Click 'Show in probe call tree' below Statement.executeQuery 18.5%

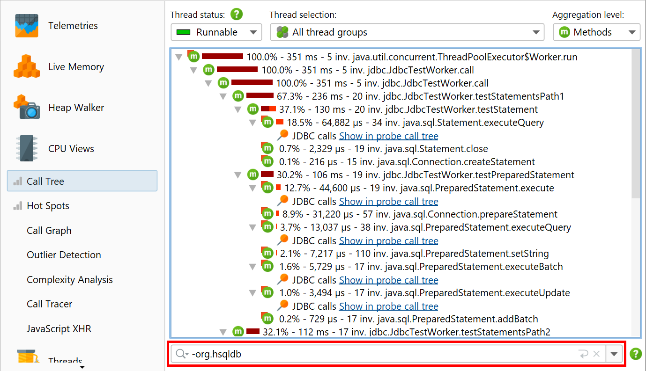point(388,136)
